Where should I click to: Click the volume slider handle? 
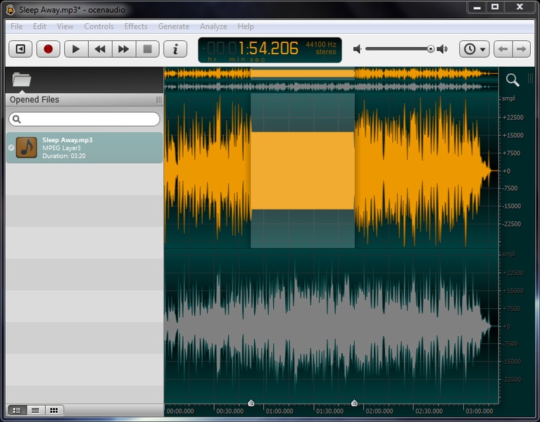430,49
